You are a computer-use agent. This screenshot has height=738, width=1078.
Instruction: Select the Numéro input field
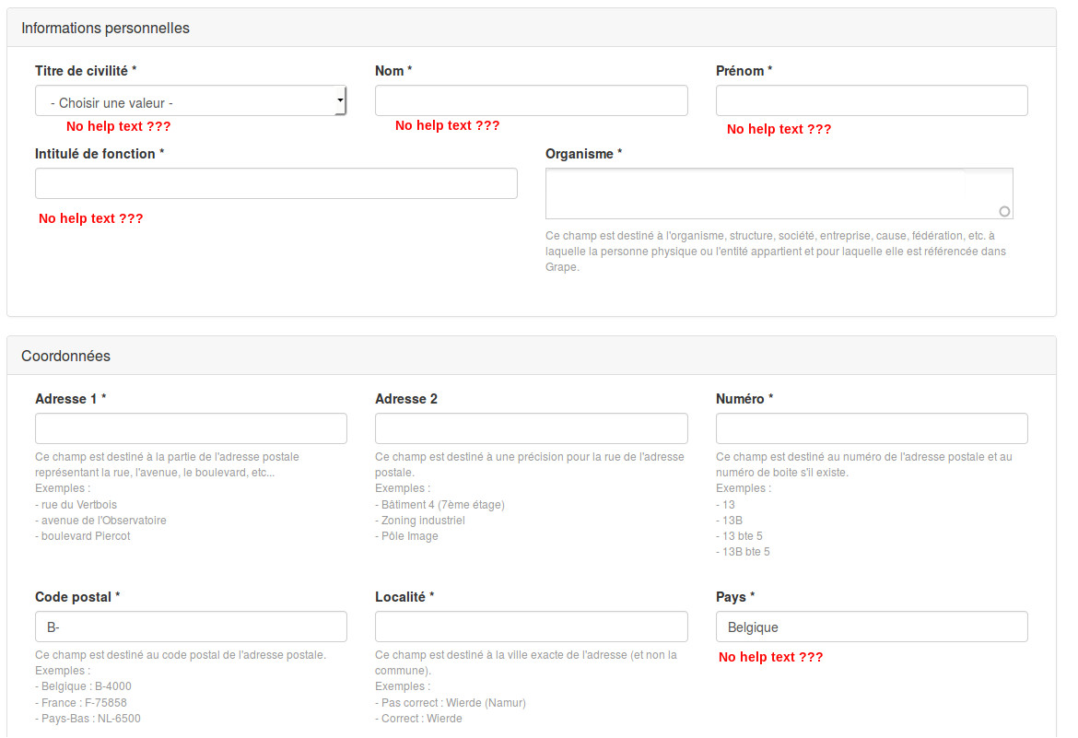pyautogui.click(x=871, y=428)
